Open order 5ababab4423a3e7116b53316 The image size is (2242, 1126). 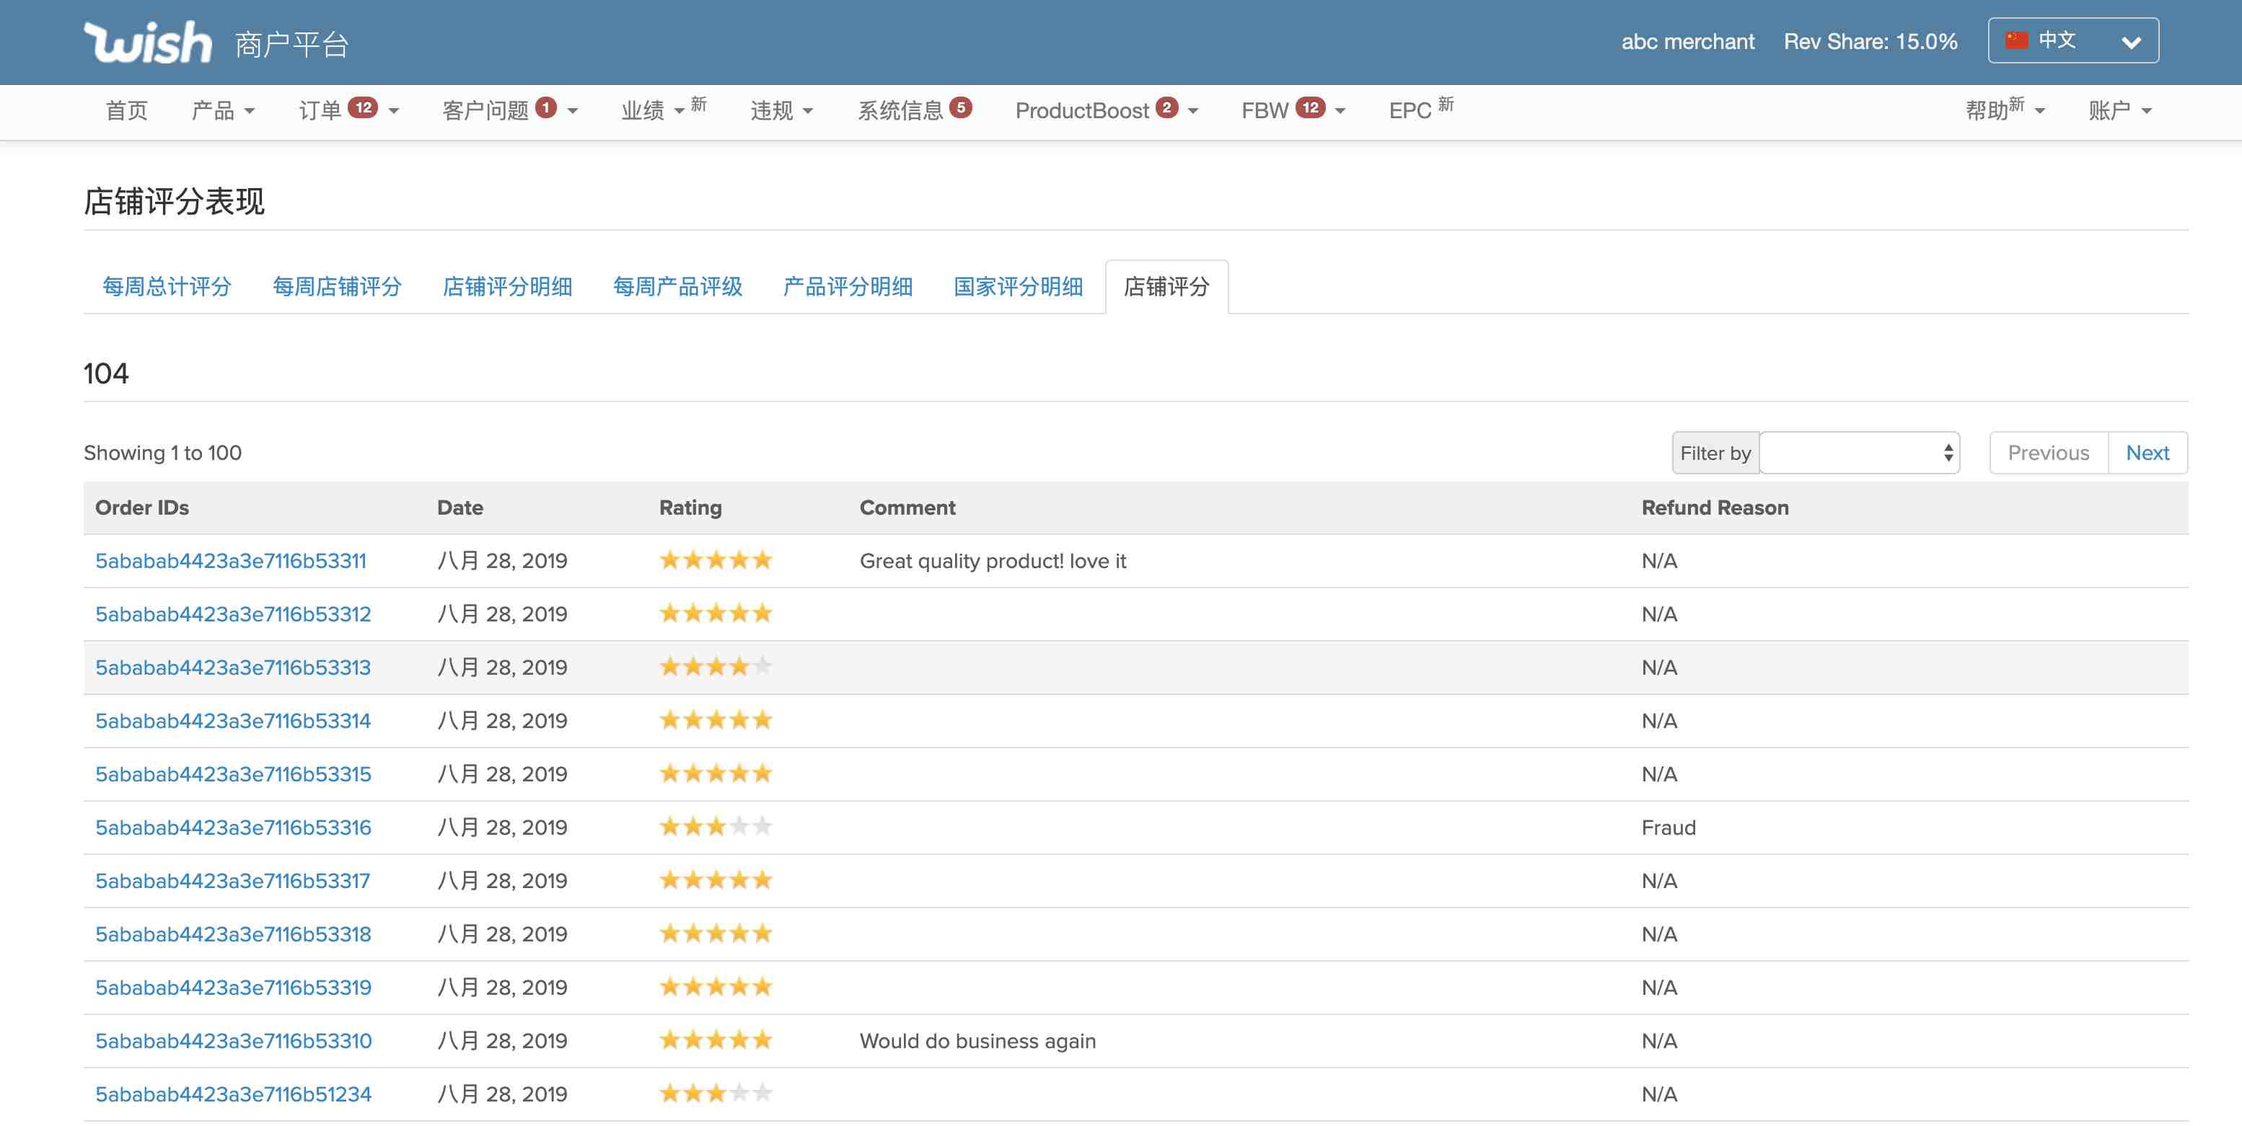(x=233, y=827)
